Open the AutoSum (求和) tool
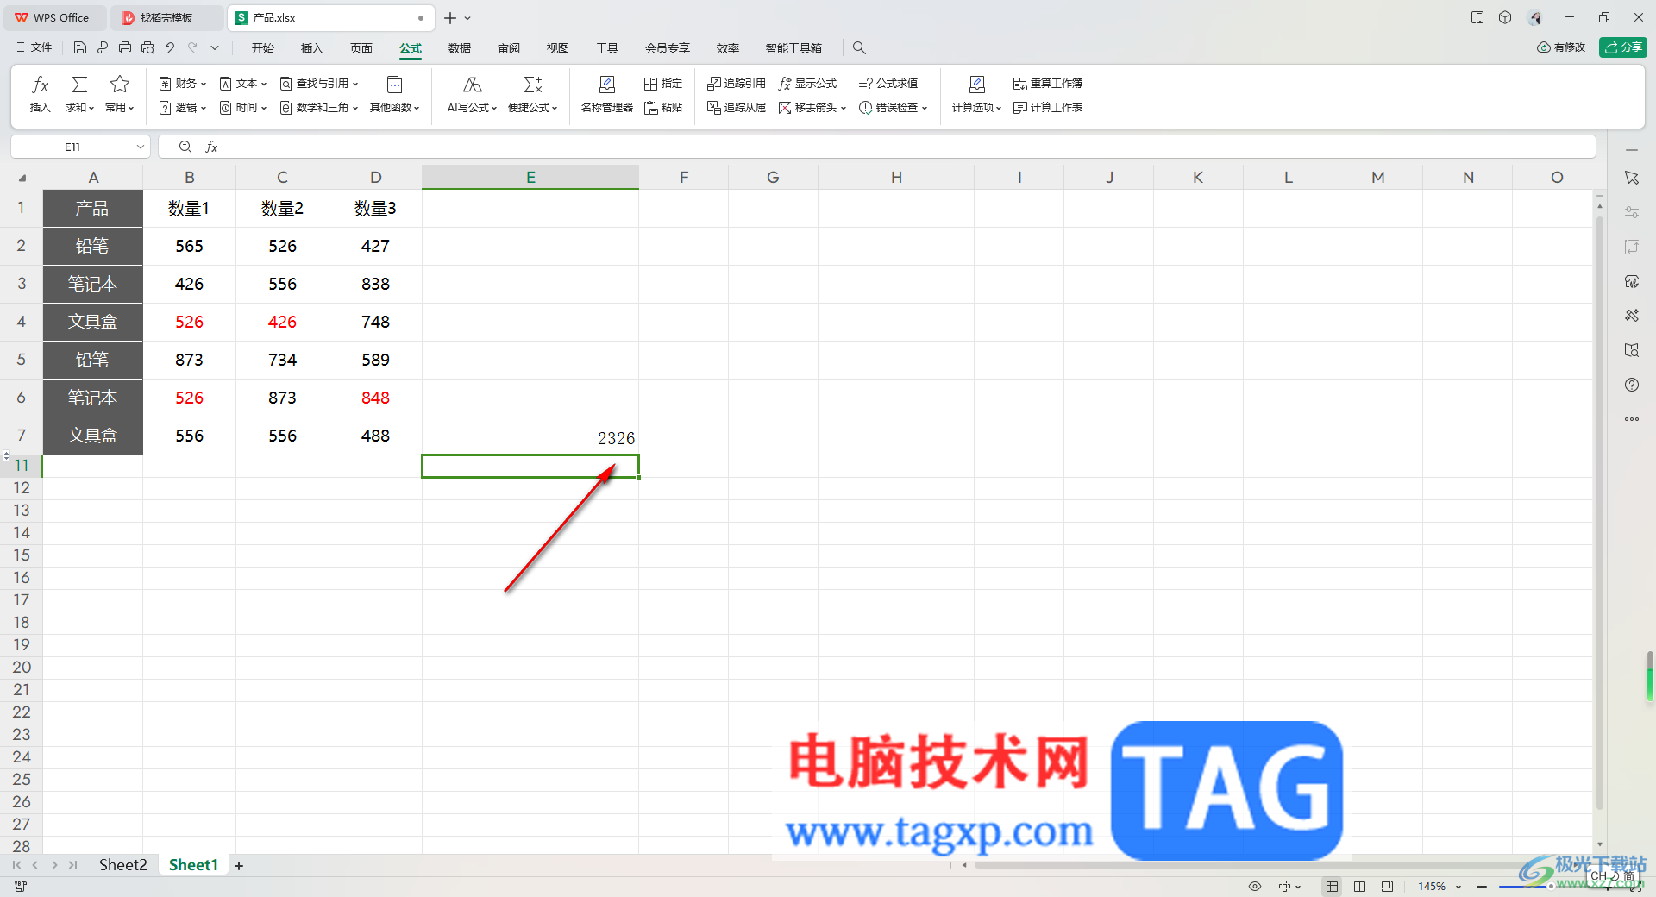The height and width of the screenshot is (897, 1656). (x=79, y=94)
